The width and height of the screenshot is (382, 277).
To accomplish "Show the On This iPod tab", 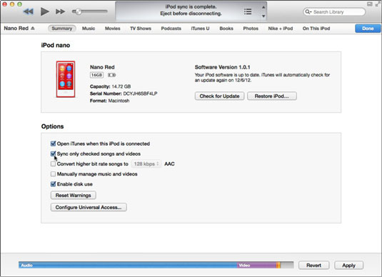I will tap(316, 29).
